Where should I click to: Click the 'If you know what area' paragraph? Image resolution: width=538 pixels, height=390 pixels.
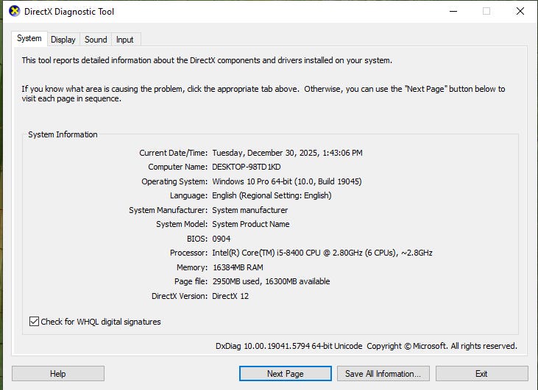(263, 93)
